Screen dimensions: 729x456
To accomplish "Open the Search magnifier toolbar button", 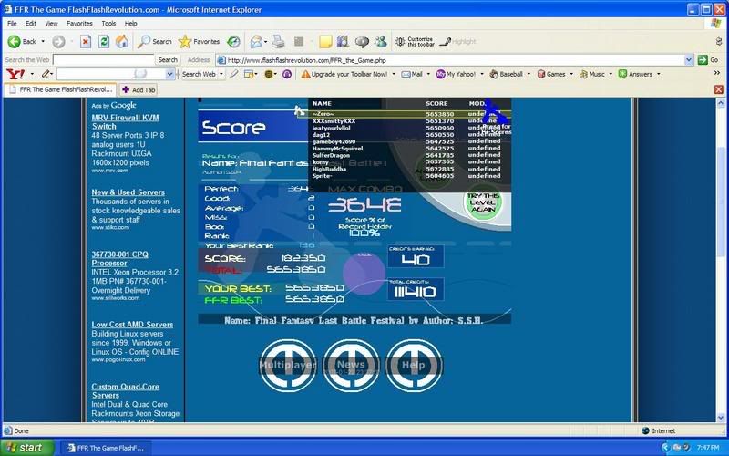I will (155, 41).
